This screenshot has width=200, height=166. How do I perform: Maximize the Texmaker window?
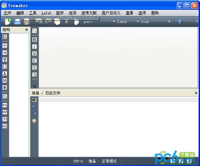pos(188,6)
